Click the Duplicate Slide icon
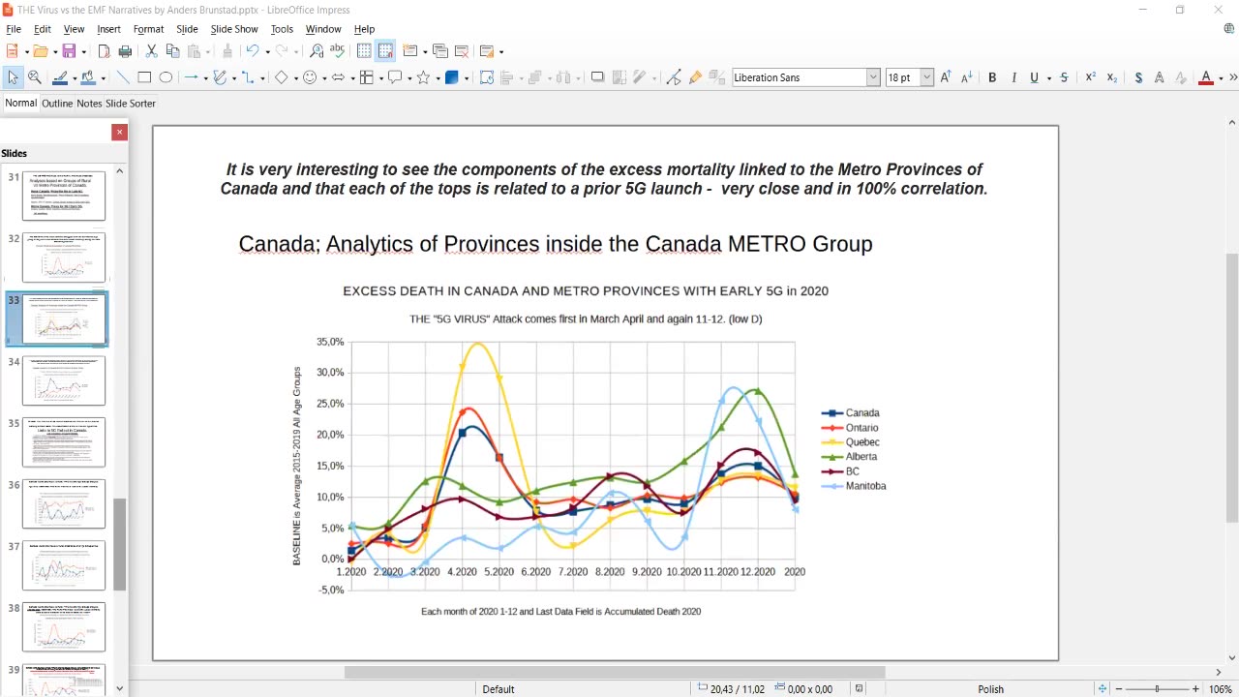Viewport: 1239px width, 697px height. click(x=440, y=51)
